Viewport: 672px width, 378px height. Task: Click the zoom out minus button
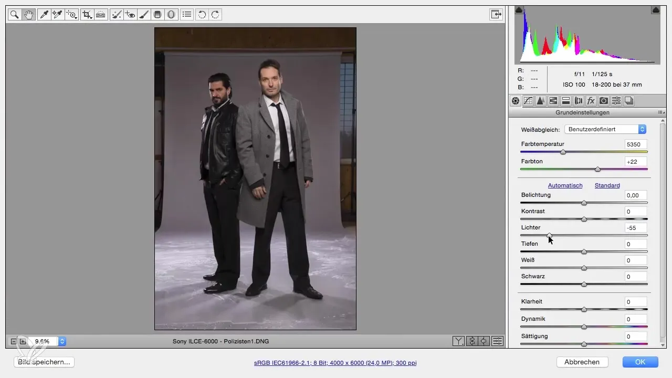(x=14, y=341)
